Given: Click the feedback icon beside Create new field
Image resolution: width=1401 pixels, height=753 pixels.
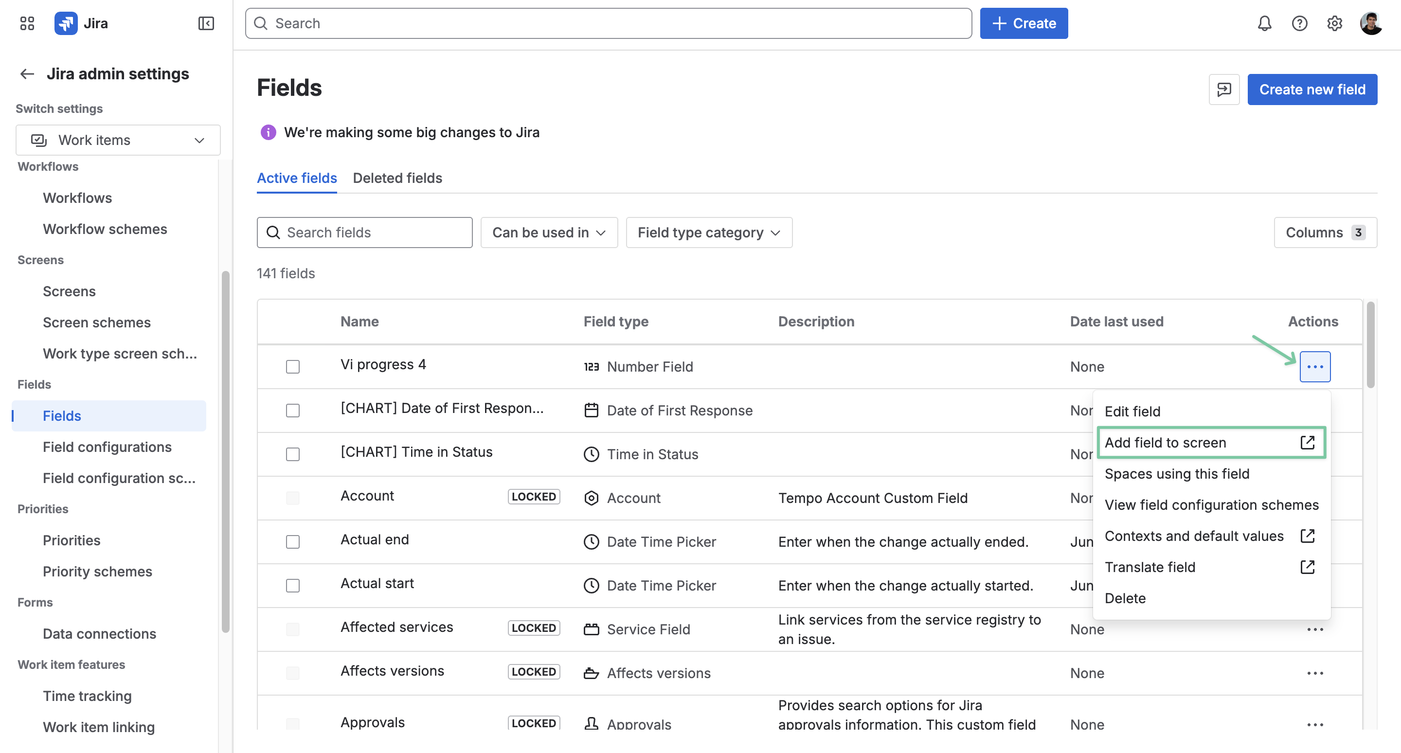Looking at the screenshot, I should [1224, 89].
